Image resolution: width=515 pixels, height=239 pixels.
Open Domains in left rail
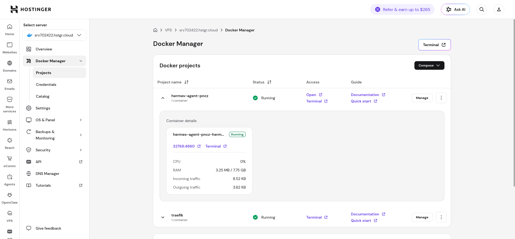[x=10, y=66]
